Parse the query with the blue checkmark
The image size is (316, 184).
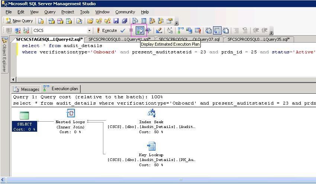click(x=123, y=30)
